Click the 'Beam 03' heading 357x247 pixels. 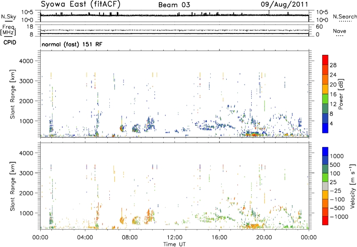[x=174, y=5]
